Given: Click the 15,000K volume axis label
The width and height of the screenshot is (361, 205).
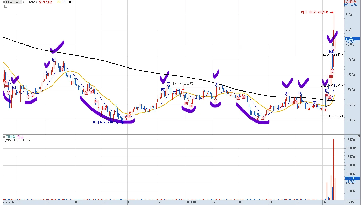Looking at the screenshot, I should [x=351, y=148].
